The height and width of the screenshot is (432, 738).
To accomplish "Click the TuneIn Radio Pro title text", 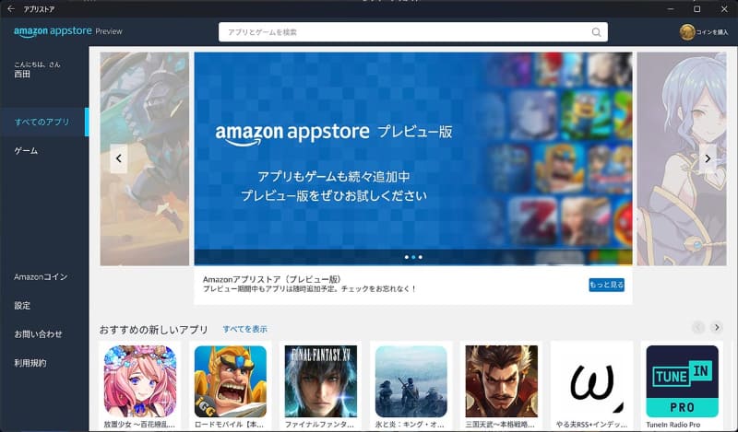I will [x=673, y=425].
